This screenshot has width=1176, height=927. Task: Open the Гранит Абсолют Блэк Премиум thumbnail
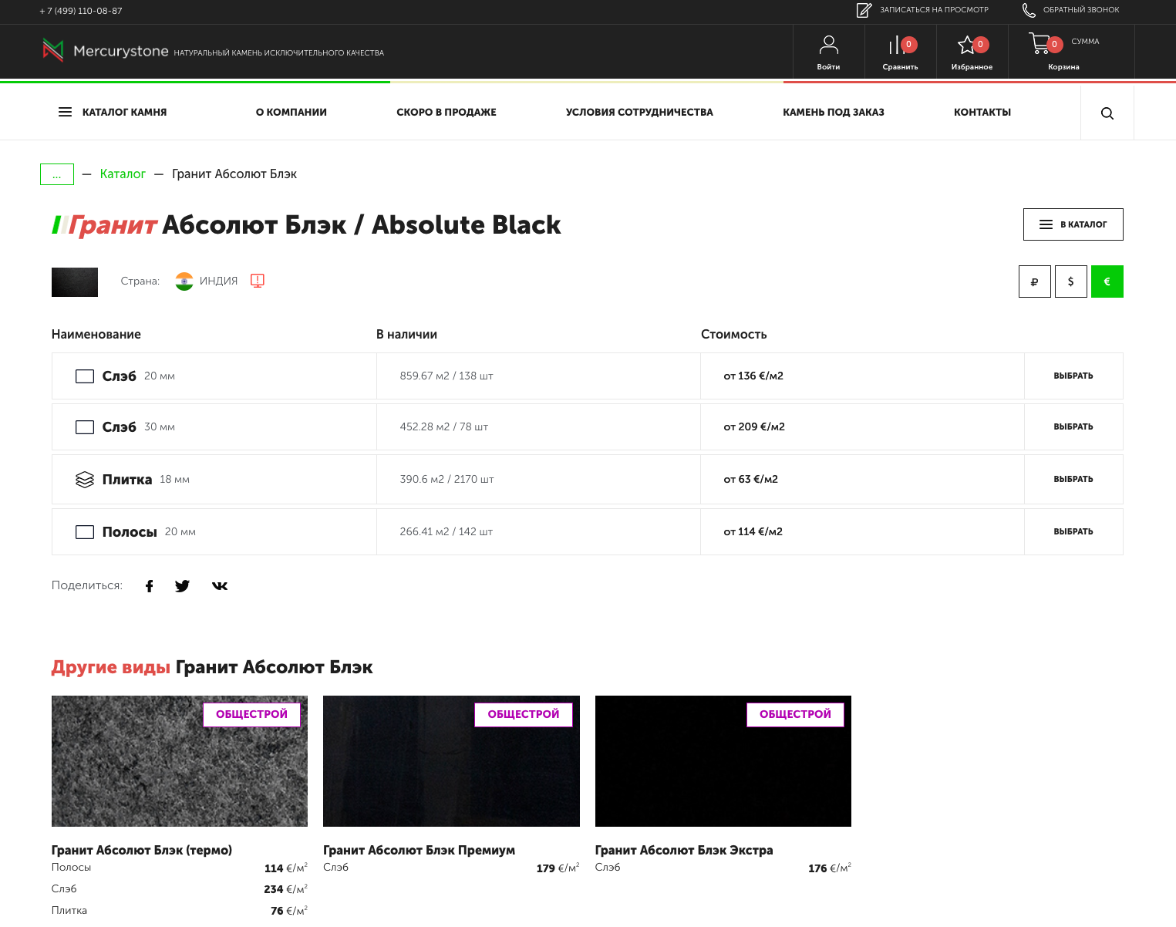tap(451, 761)
